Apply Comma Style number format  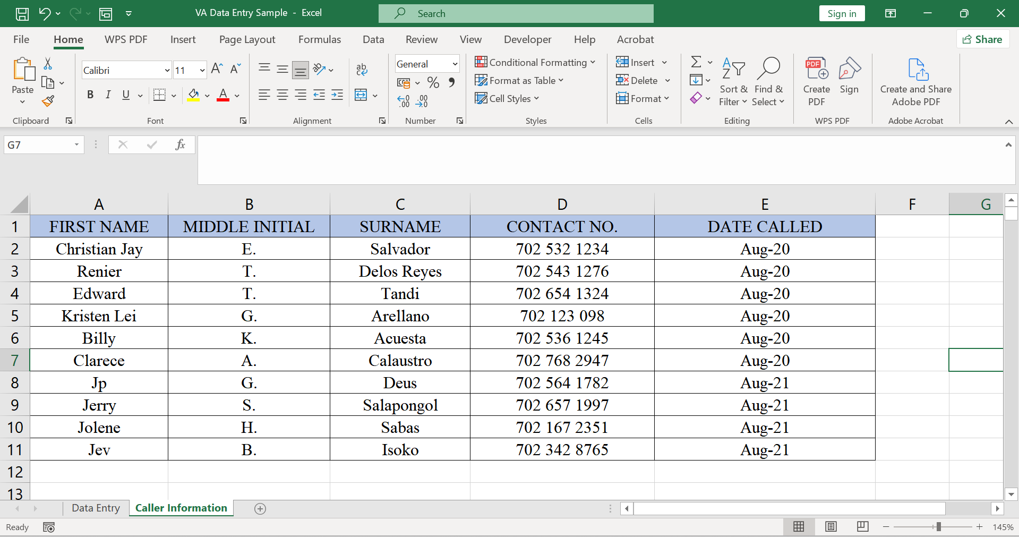point(452,82)
